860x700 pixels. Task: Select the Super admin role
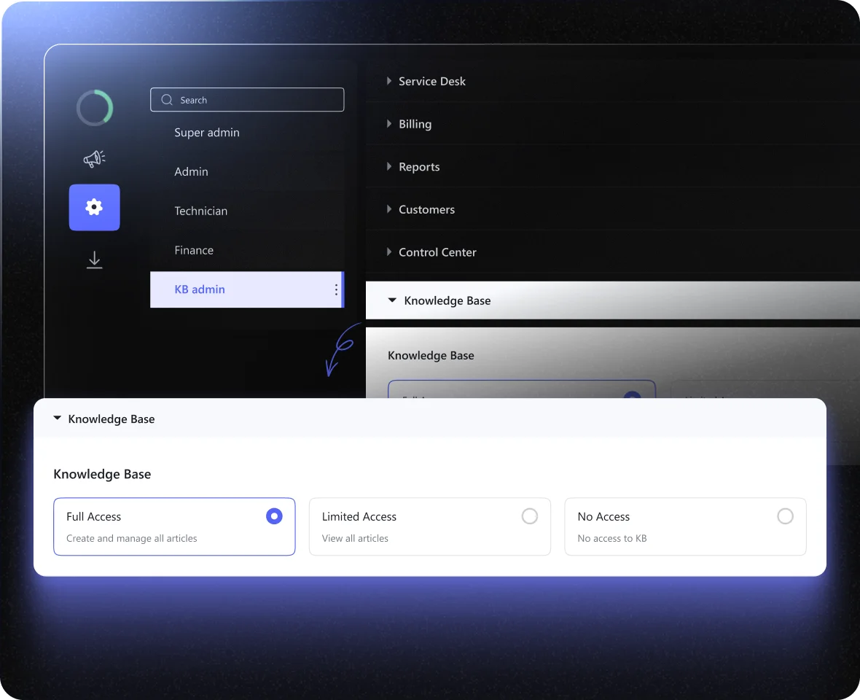tap(207, 133)
